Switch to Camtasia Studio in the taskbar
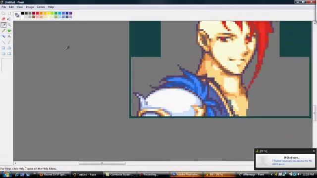This screenshot has height=178, width=317. (120, 175)
